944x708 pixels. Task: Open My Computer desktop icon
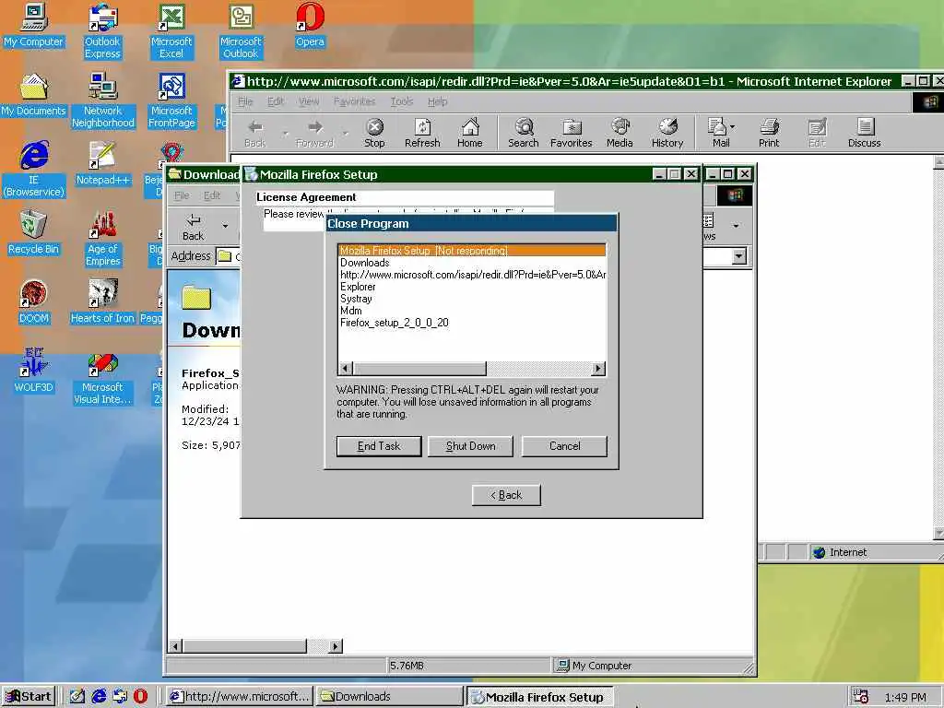click(34, 26)
